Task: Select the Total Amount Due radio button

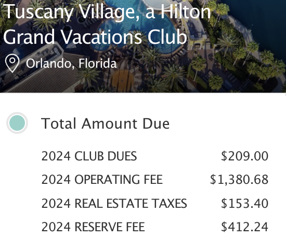Action: (x=17, y=123)
